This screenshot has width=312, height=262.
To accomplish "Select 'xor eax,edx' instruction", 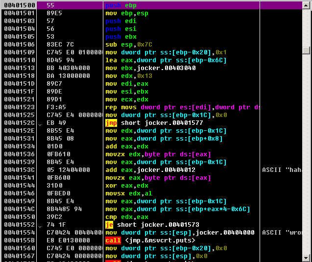I will click(127, 186).
